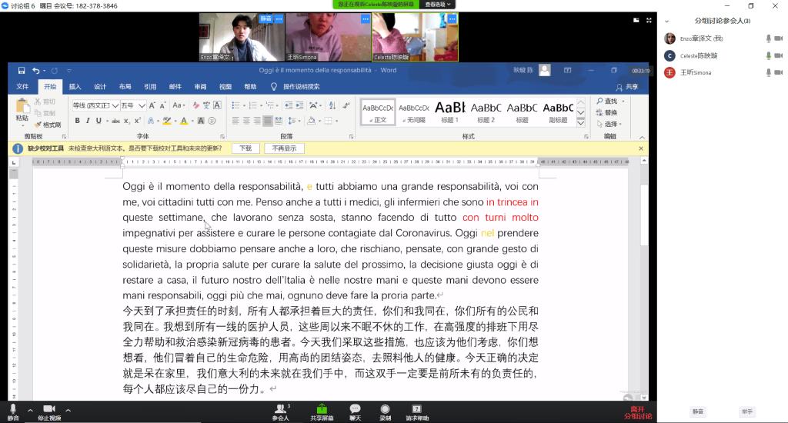Expand the bullet list options arrow

tap(244, 105)
